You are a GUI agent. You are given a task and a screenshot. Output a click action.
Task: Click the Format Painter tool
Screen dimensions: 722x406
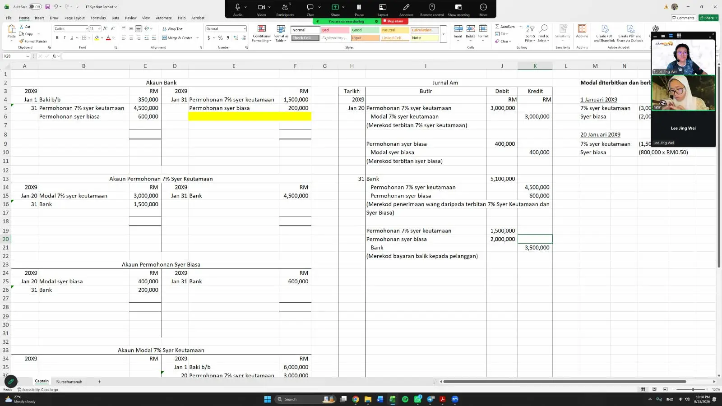pyautogui.click(x=33, y=41)
